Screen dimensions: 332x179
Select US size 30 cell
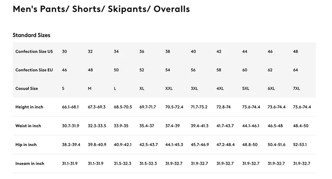click(64, 51)
